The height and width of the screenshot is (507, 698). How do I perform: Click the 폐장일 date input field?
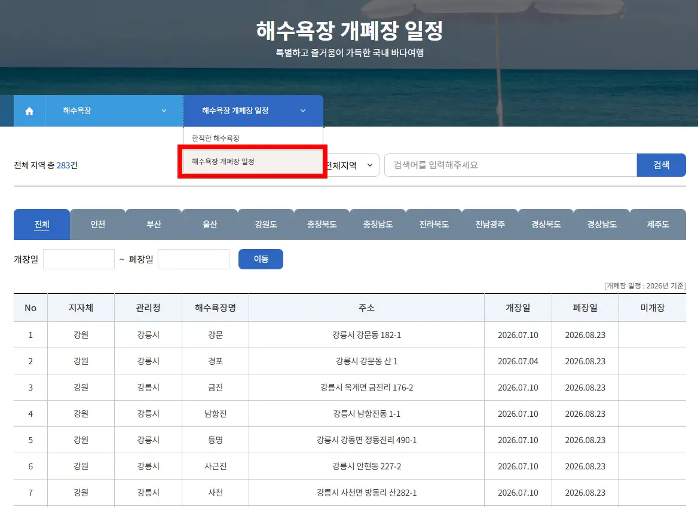194,259
